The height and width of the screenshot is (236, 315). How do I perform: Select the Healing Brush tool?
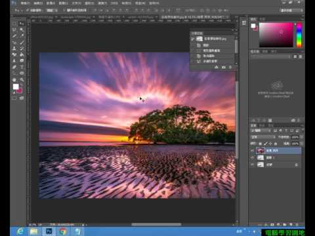click(14, 42)
